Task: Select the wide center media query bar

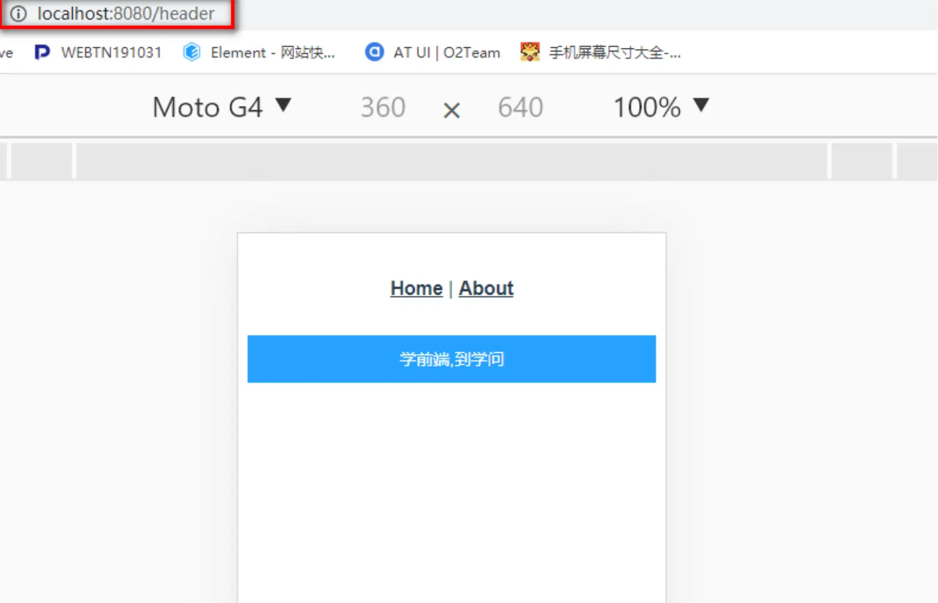Action: coord(452,161)
